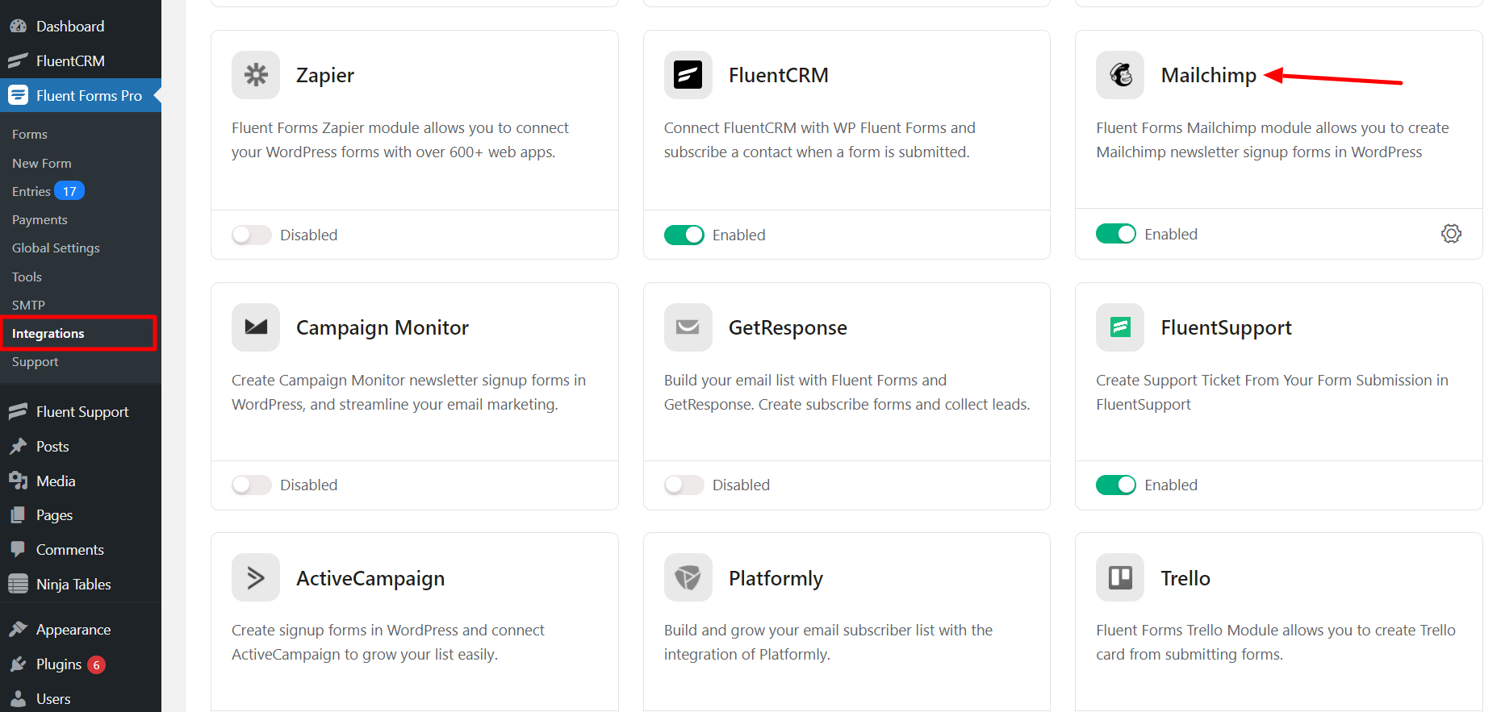Click the Campaign Monitor envelope icon
Screen dimensions: 1501x712
(x=256, y=327)
